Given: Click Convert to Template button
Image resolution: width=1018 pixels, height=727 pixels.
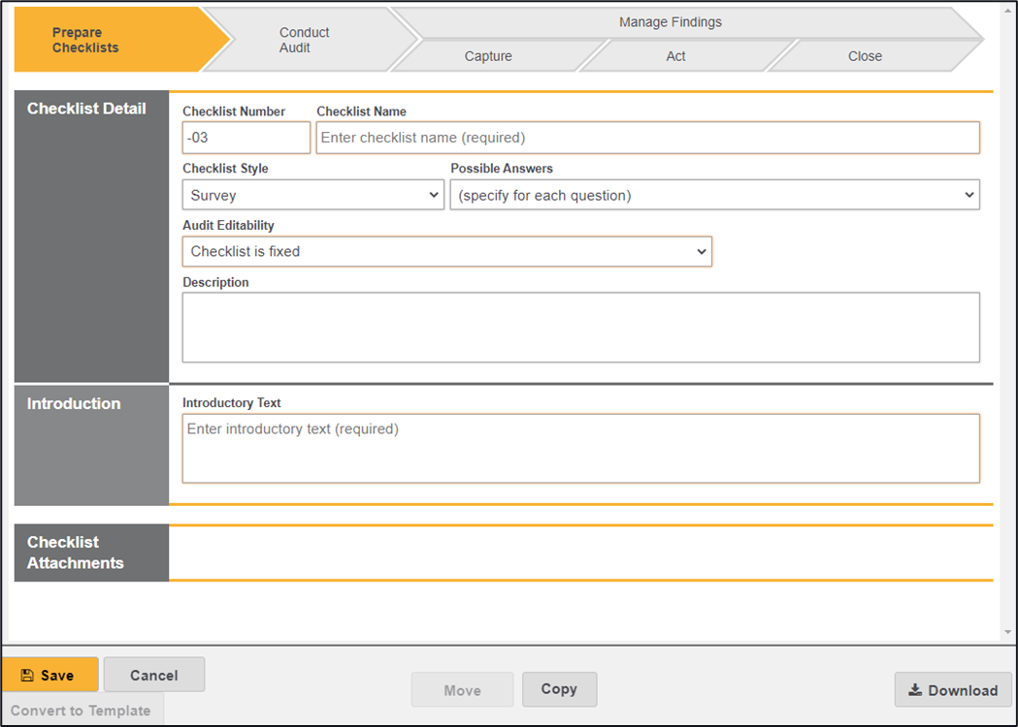Looking at the screenshot, I should point(82,711).
